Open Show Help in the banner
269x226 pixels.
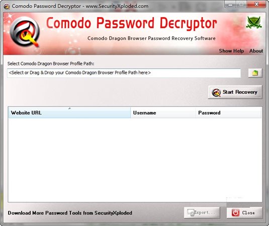click(231, 51)
